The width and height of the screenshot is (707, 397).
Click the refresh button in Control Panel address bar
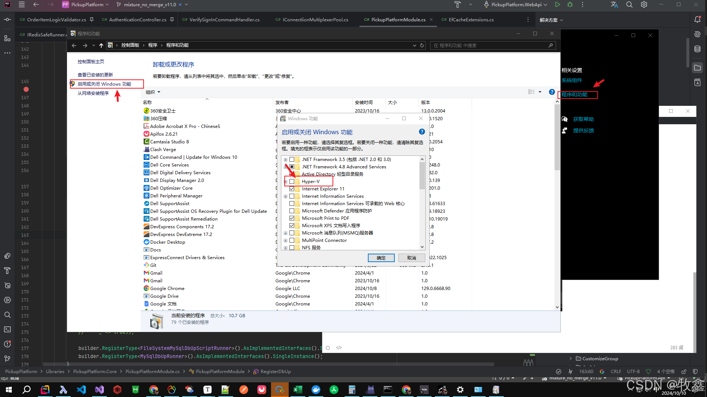(x=422, y=45)
